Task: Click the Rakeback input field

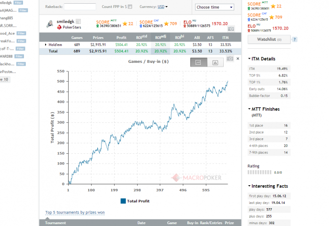Action: click(x=80, y=7)
